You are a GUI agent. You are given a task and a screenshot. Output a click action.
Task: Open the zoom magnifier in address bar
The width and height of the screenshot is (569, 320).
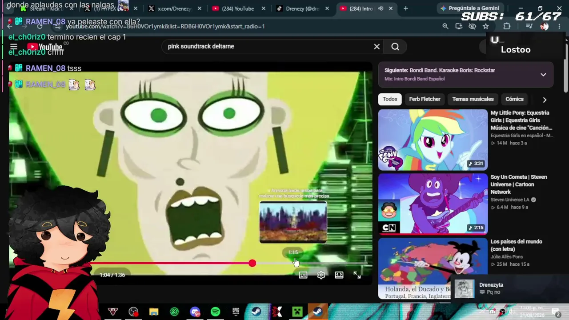[445, 26]
